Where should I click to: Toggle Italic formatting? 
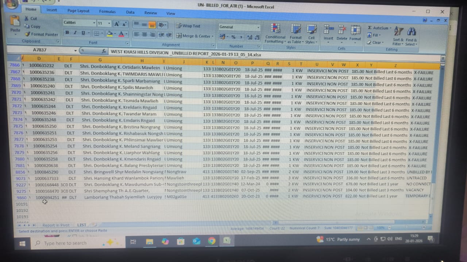[75, 33]
